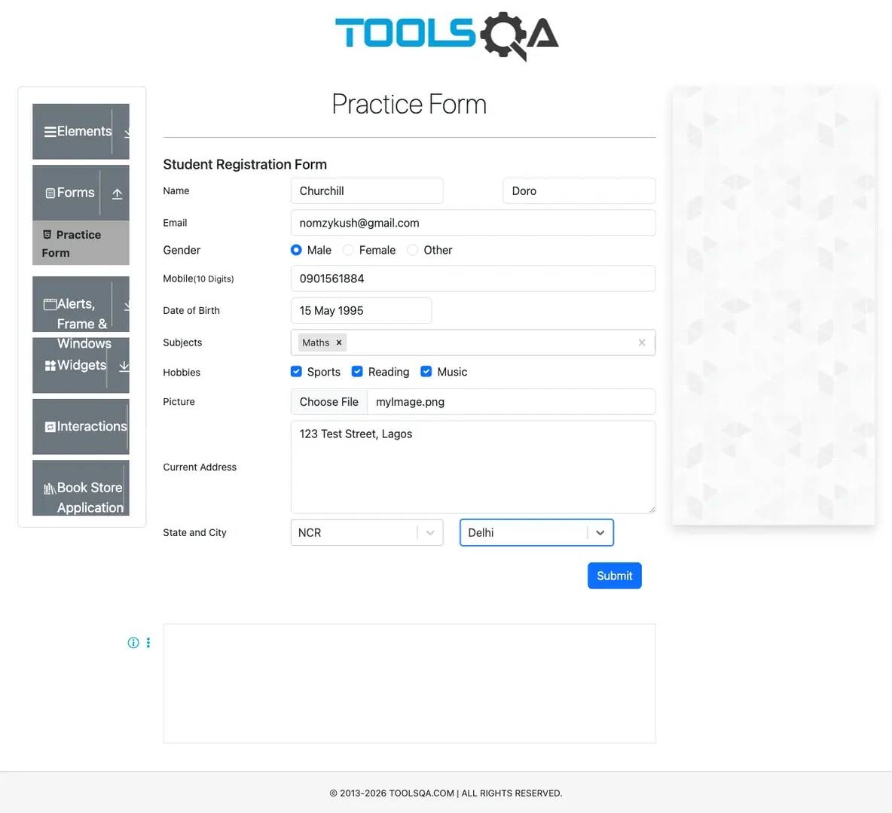Expand the Alerts, Frame & Windows arrow

point(127,306)
